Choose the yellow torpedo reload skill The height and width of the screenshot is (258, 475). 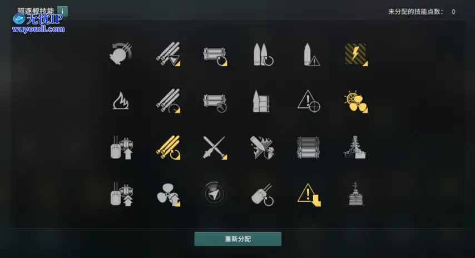tap(168, 148)
